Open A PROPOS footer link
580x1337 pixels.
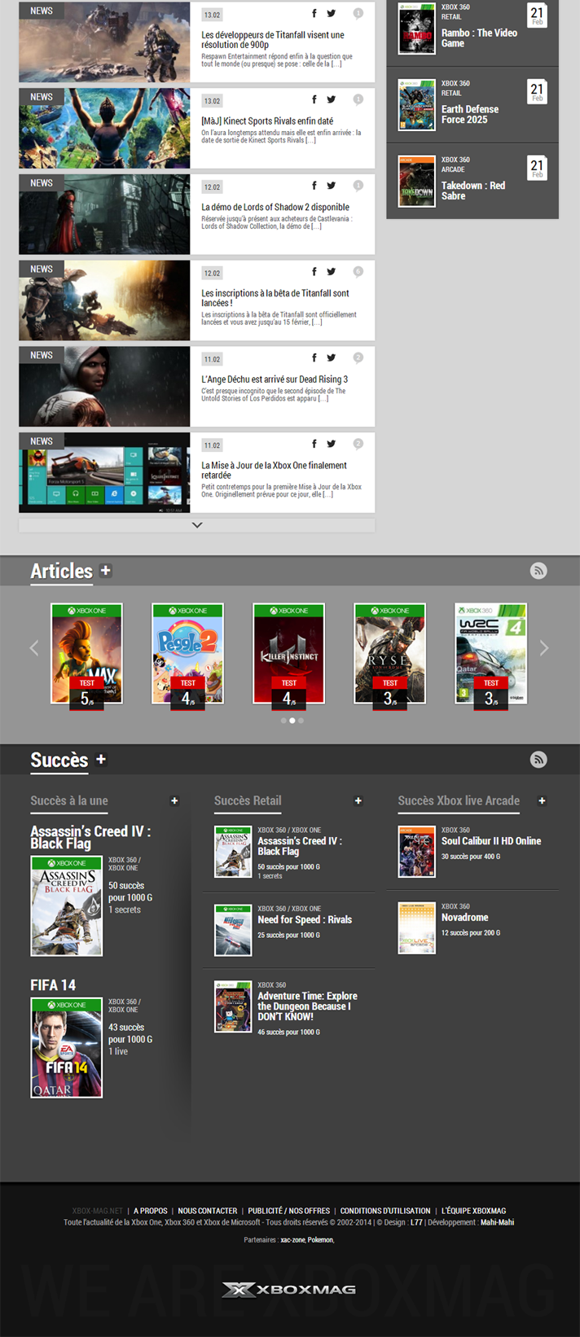coord(151,1211)
